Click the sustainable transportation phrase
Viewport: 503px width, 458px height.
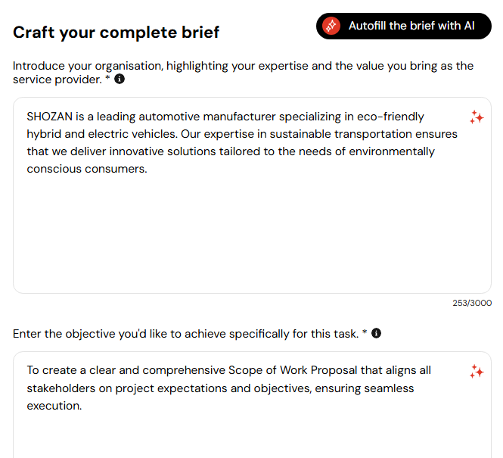click(340, 134)
